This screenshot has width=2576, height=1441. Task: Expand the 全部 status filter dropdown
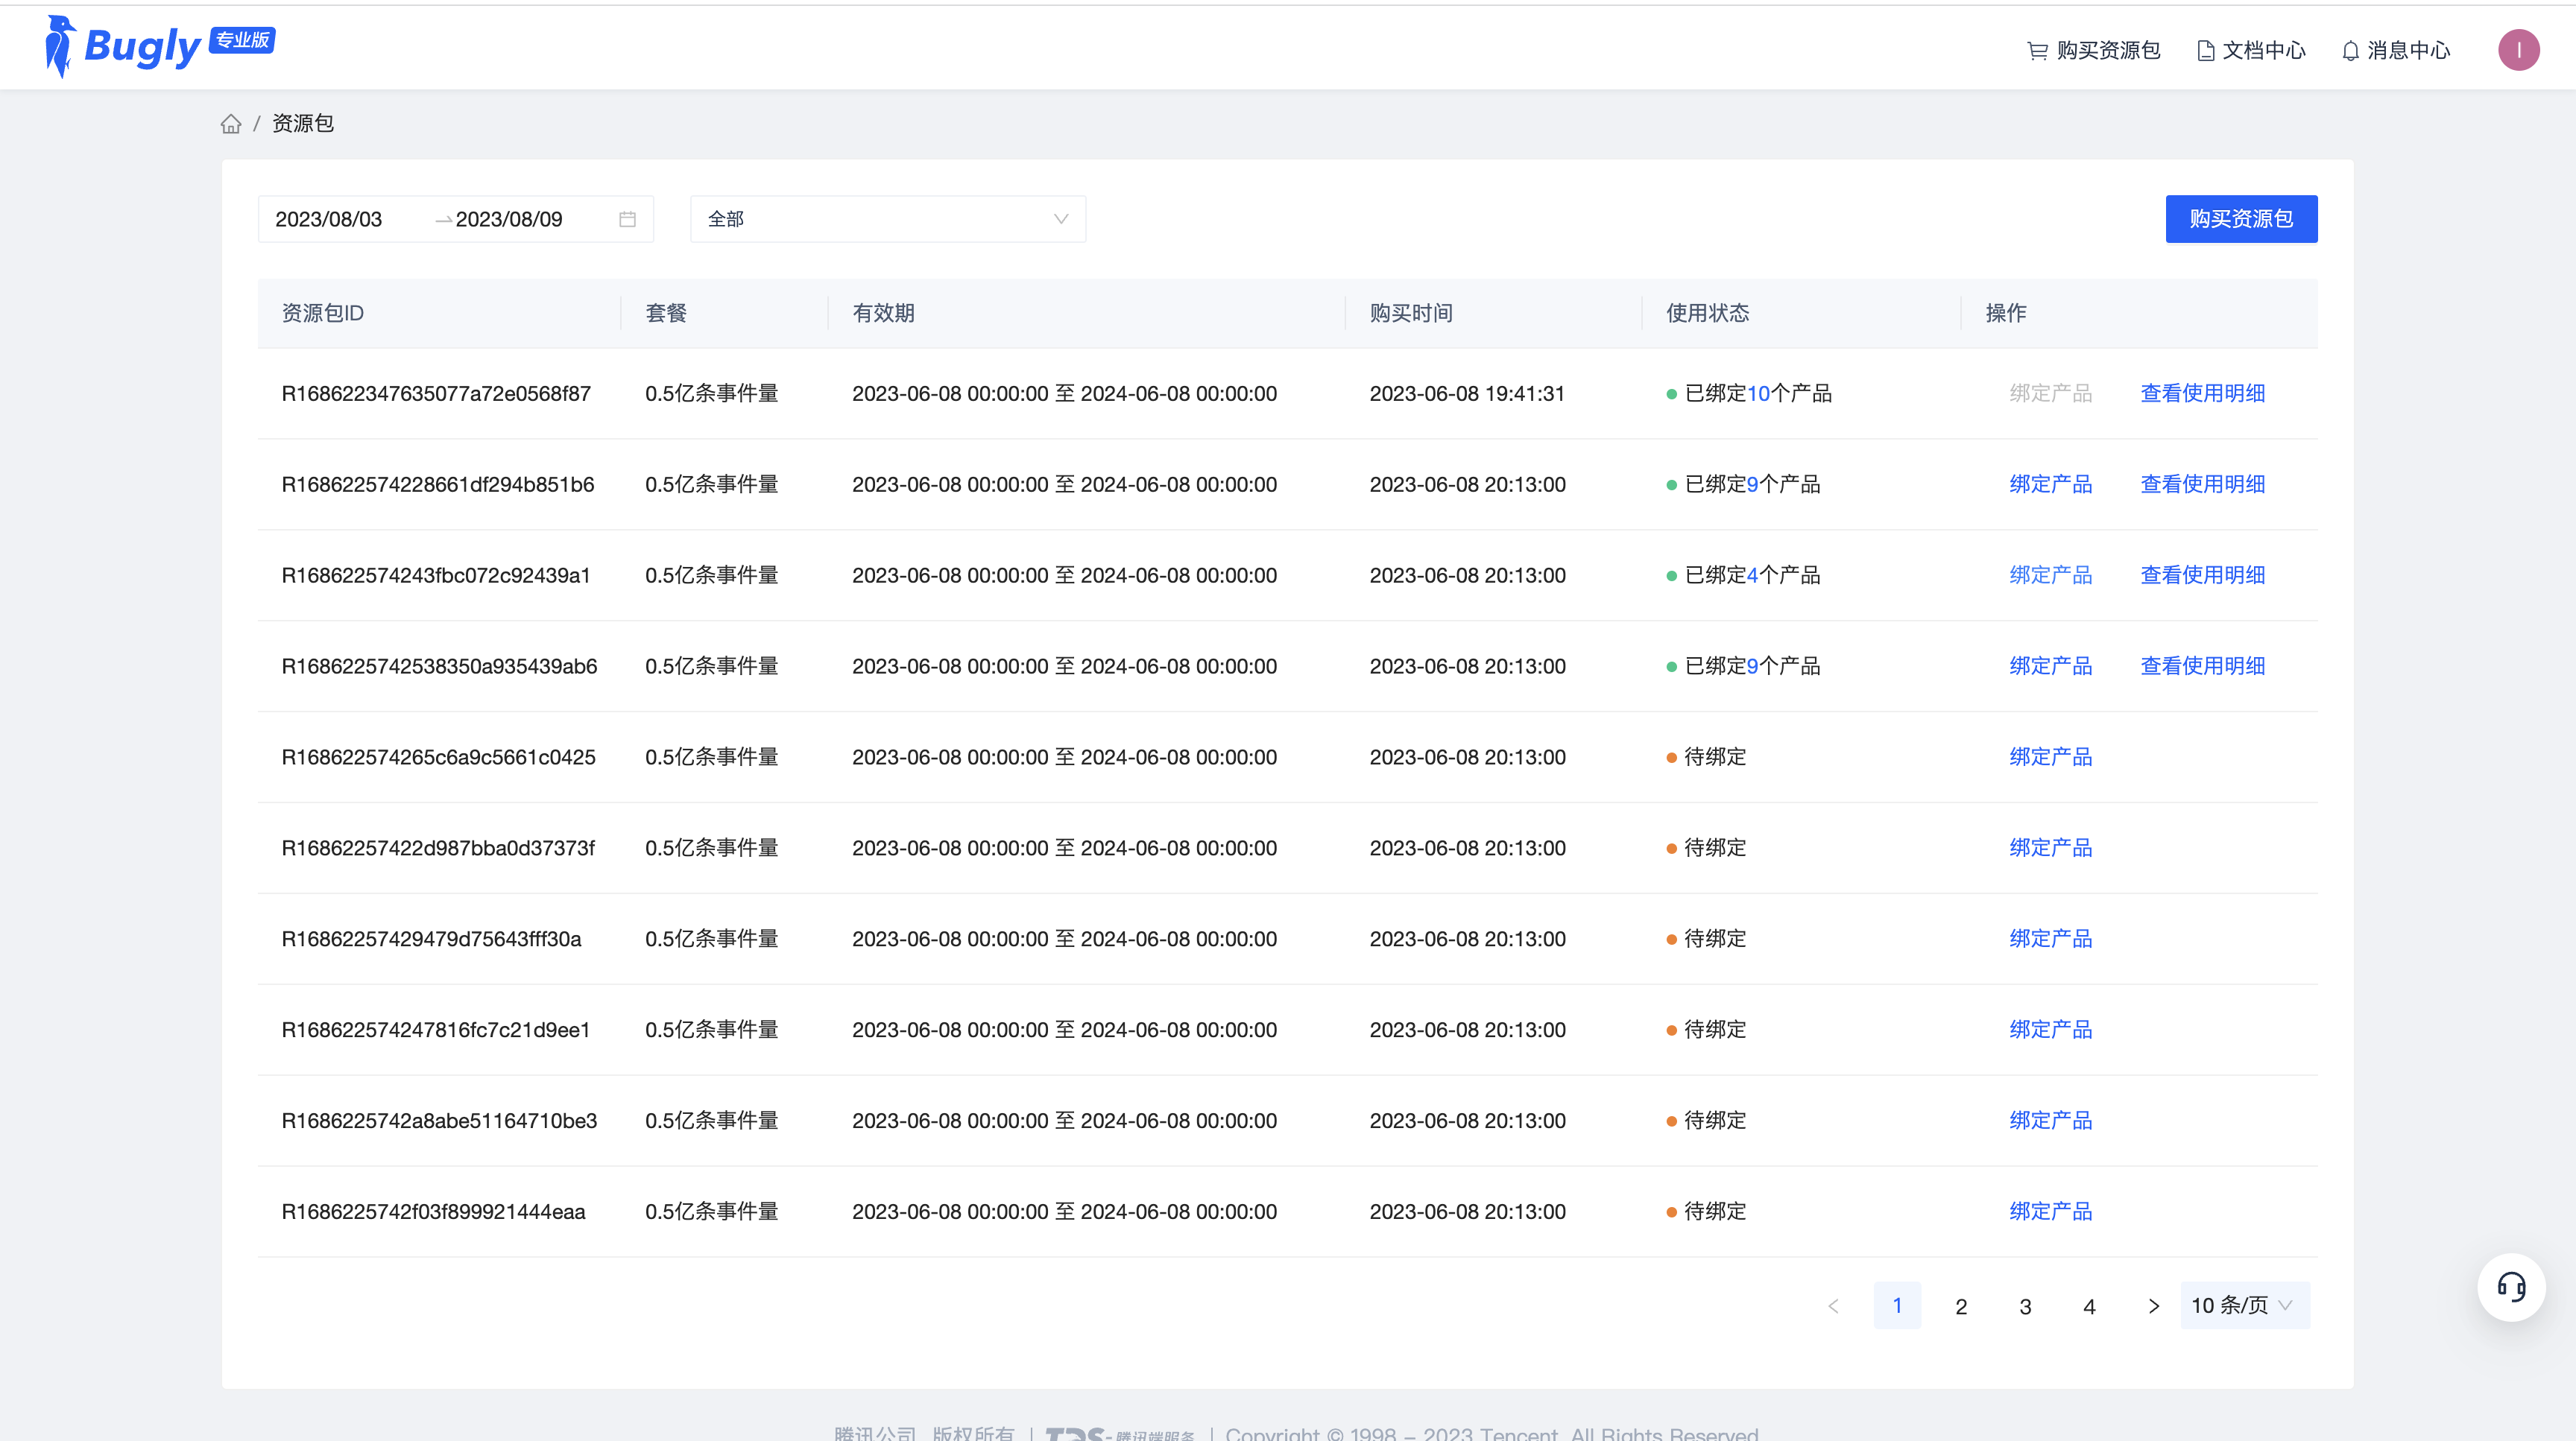point(887,219)
